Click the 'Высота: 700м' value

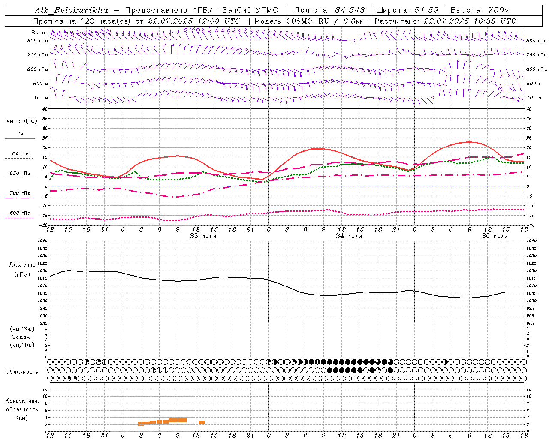[x=480, y=10]
